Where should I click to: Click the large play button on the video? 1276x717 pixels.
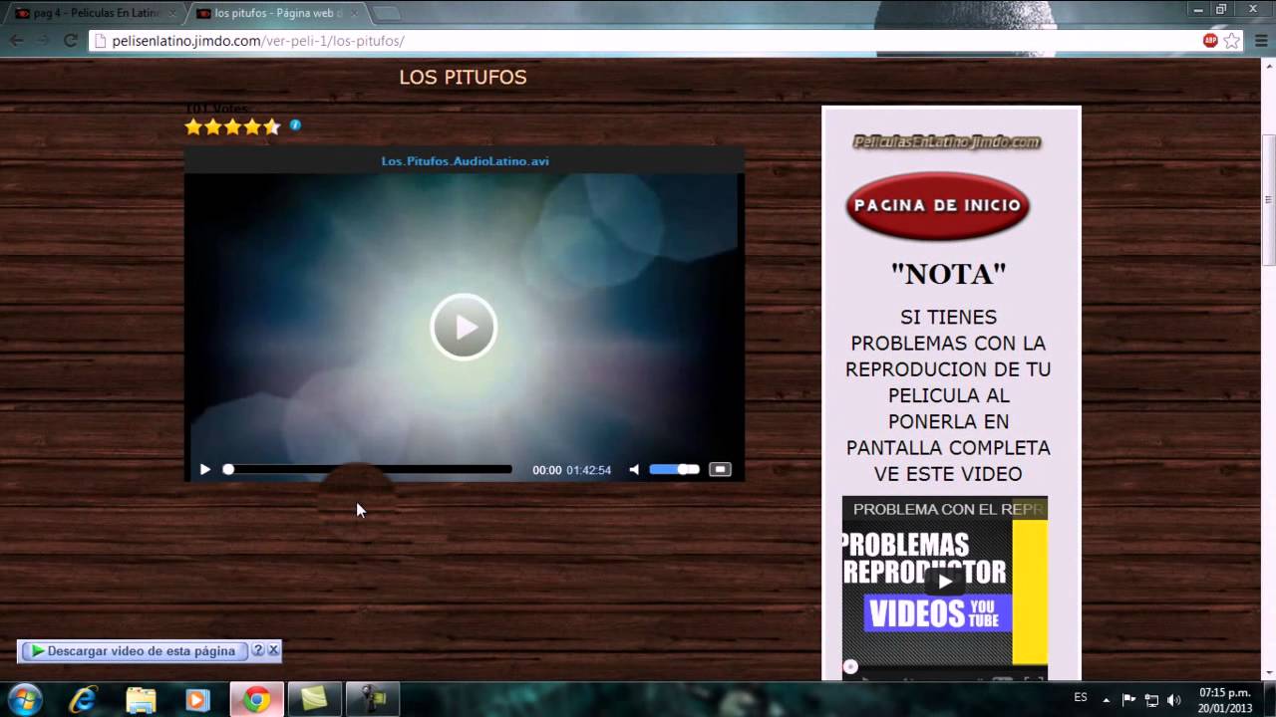[464, 327]
